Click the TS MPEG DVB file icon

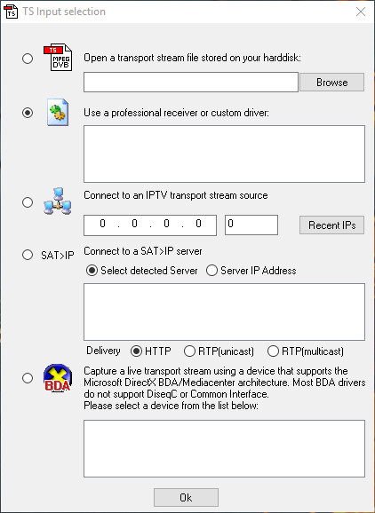58,58
